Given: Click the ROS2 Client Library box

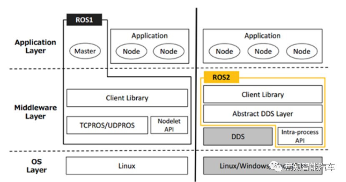Looking at the screenshot, I should point(263,94).
